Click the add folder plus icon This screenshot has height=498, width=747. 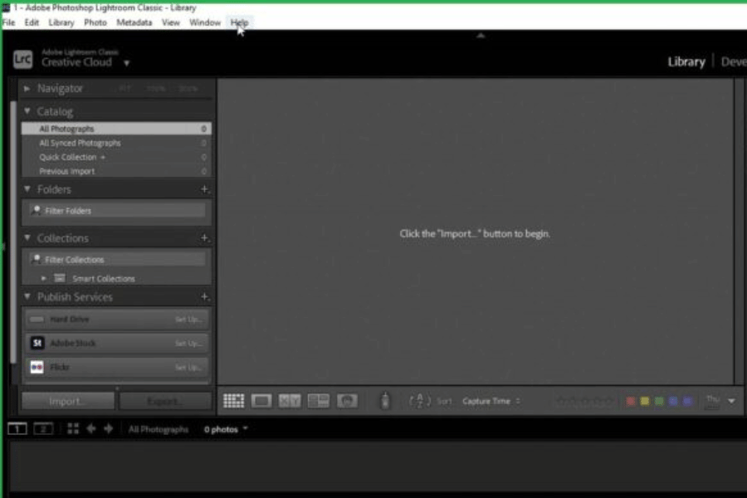point(204,189)
